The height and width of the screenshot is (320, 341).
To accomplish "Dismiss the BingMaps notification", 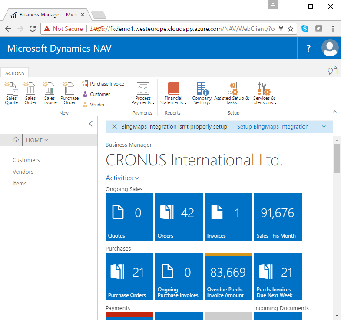I will 114,127.
